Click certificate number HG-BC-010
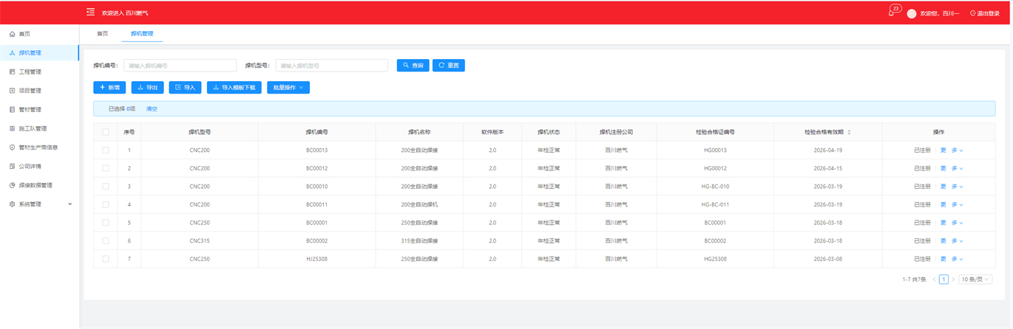This screenshot has width=1013, height=329. point(715,186)
